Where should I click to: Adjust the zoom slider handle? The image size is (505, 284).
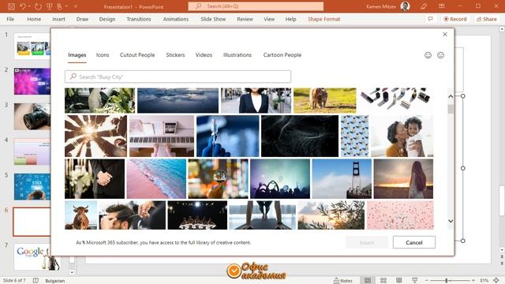click(447, 281)
